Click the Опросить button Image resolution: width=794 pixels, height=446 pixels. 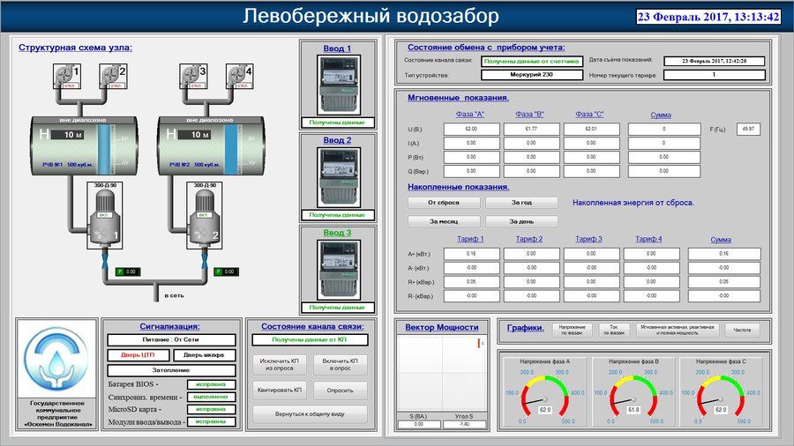pos(341,390)
